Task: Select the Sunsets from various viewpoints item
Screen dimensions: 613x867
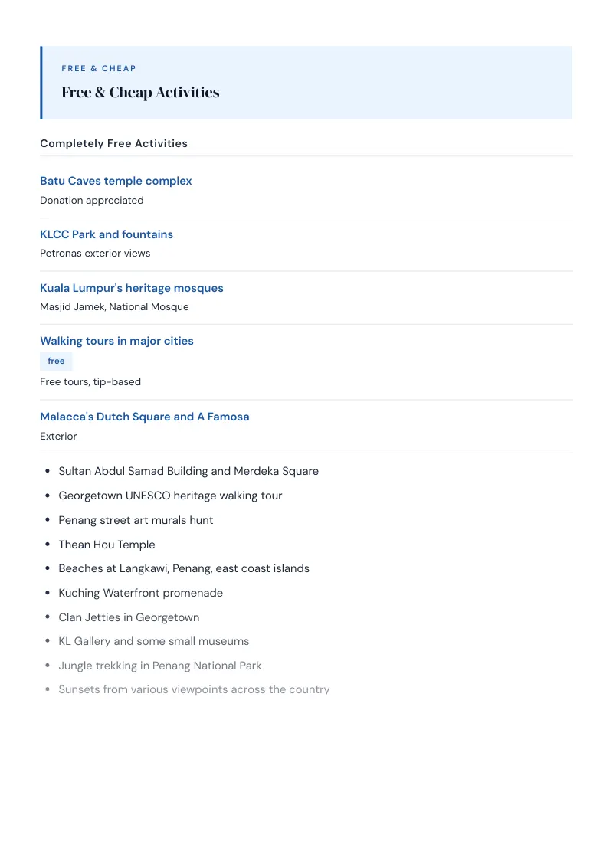Action: [x=194, y=689]
